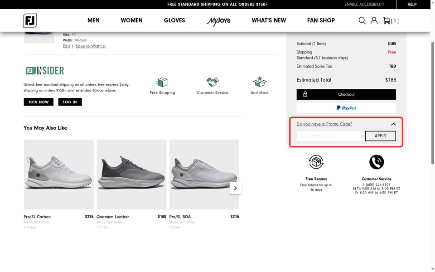Click the Free Shipping box icon
Screen dimensions: 435x272
162,83
